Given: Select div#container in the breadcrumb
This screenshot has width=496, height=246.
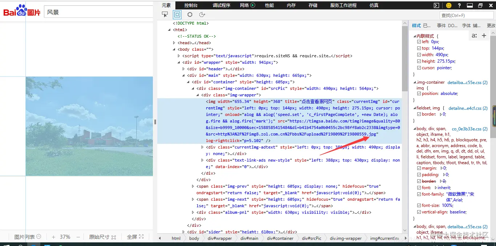Looking at the screenshot, I should [x=280, y=238].
